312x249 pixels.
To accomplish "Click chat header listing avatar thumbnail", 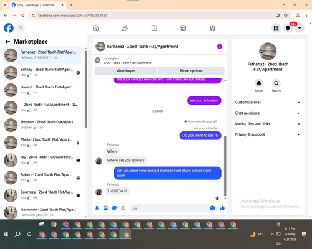I will click(100, 47).
